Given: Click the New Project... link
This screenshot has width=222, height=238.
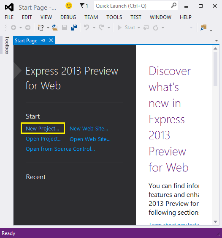Looking at the screenshot, I should pos(42,128).
